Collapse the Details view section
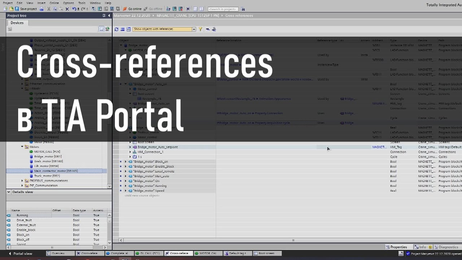The height and width of the screenshot is (260, 462). (9, 192)
